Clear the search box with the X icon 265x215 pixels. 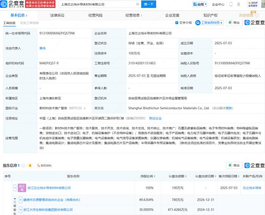tap(138, 4)
